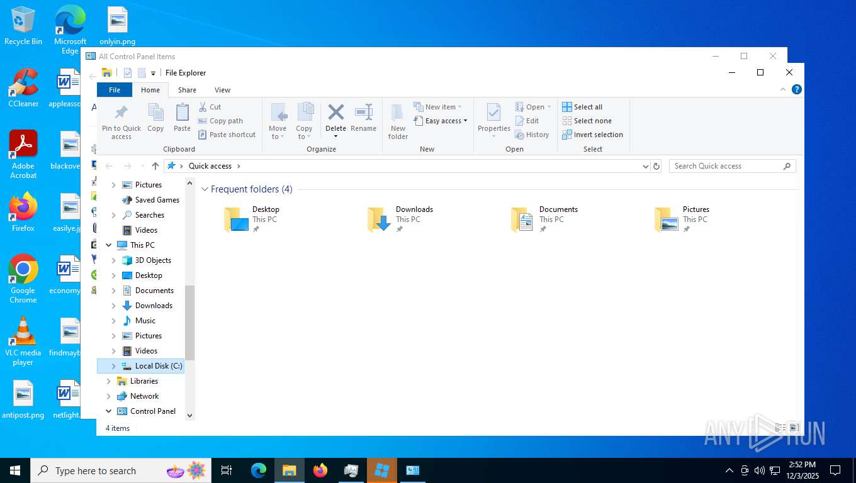Click navigation pane scroll up arrow
The width and height of the screenshot is (856, 483).
[190, 182]
